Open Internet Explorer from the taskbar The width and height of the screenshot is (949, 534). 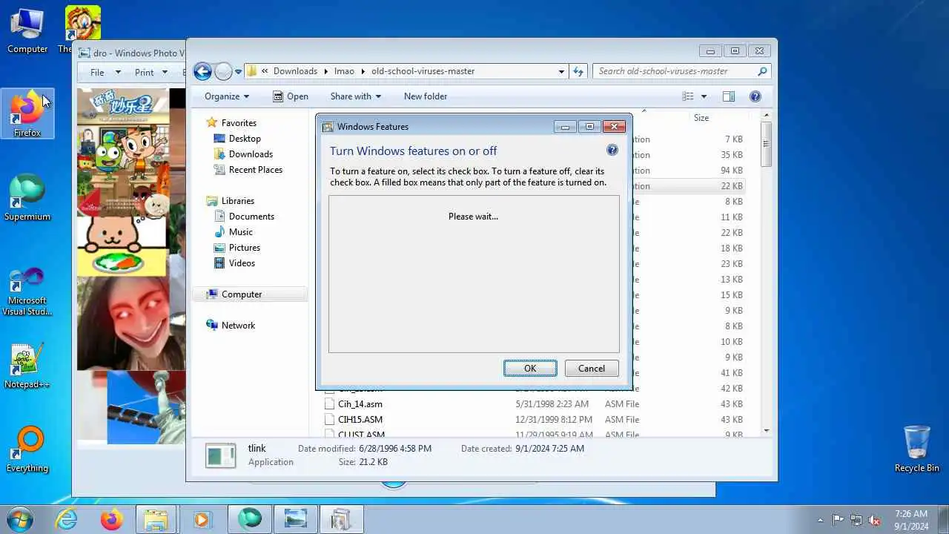point(67,519)
